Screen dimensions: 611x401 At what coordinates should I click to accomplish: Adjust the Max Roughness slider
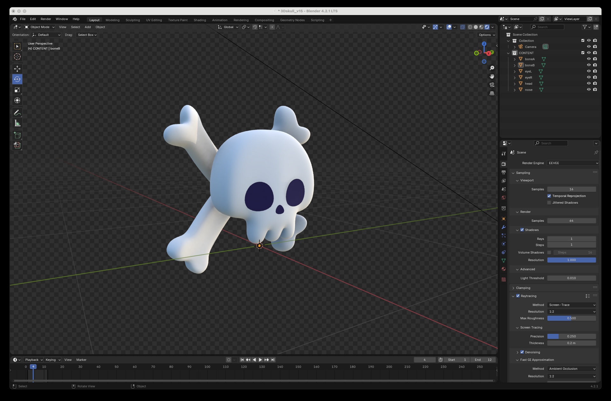click(x=572, y=318)
